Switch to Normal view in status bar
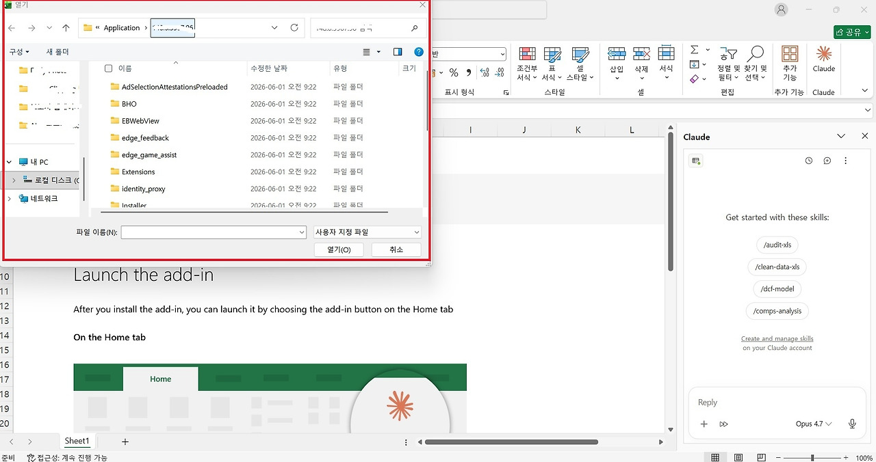This screenshot has width=876, height=462. 715,458
